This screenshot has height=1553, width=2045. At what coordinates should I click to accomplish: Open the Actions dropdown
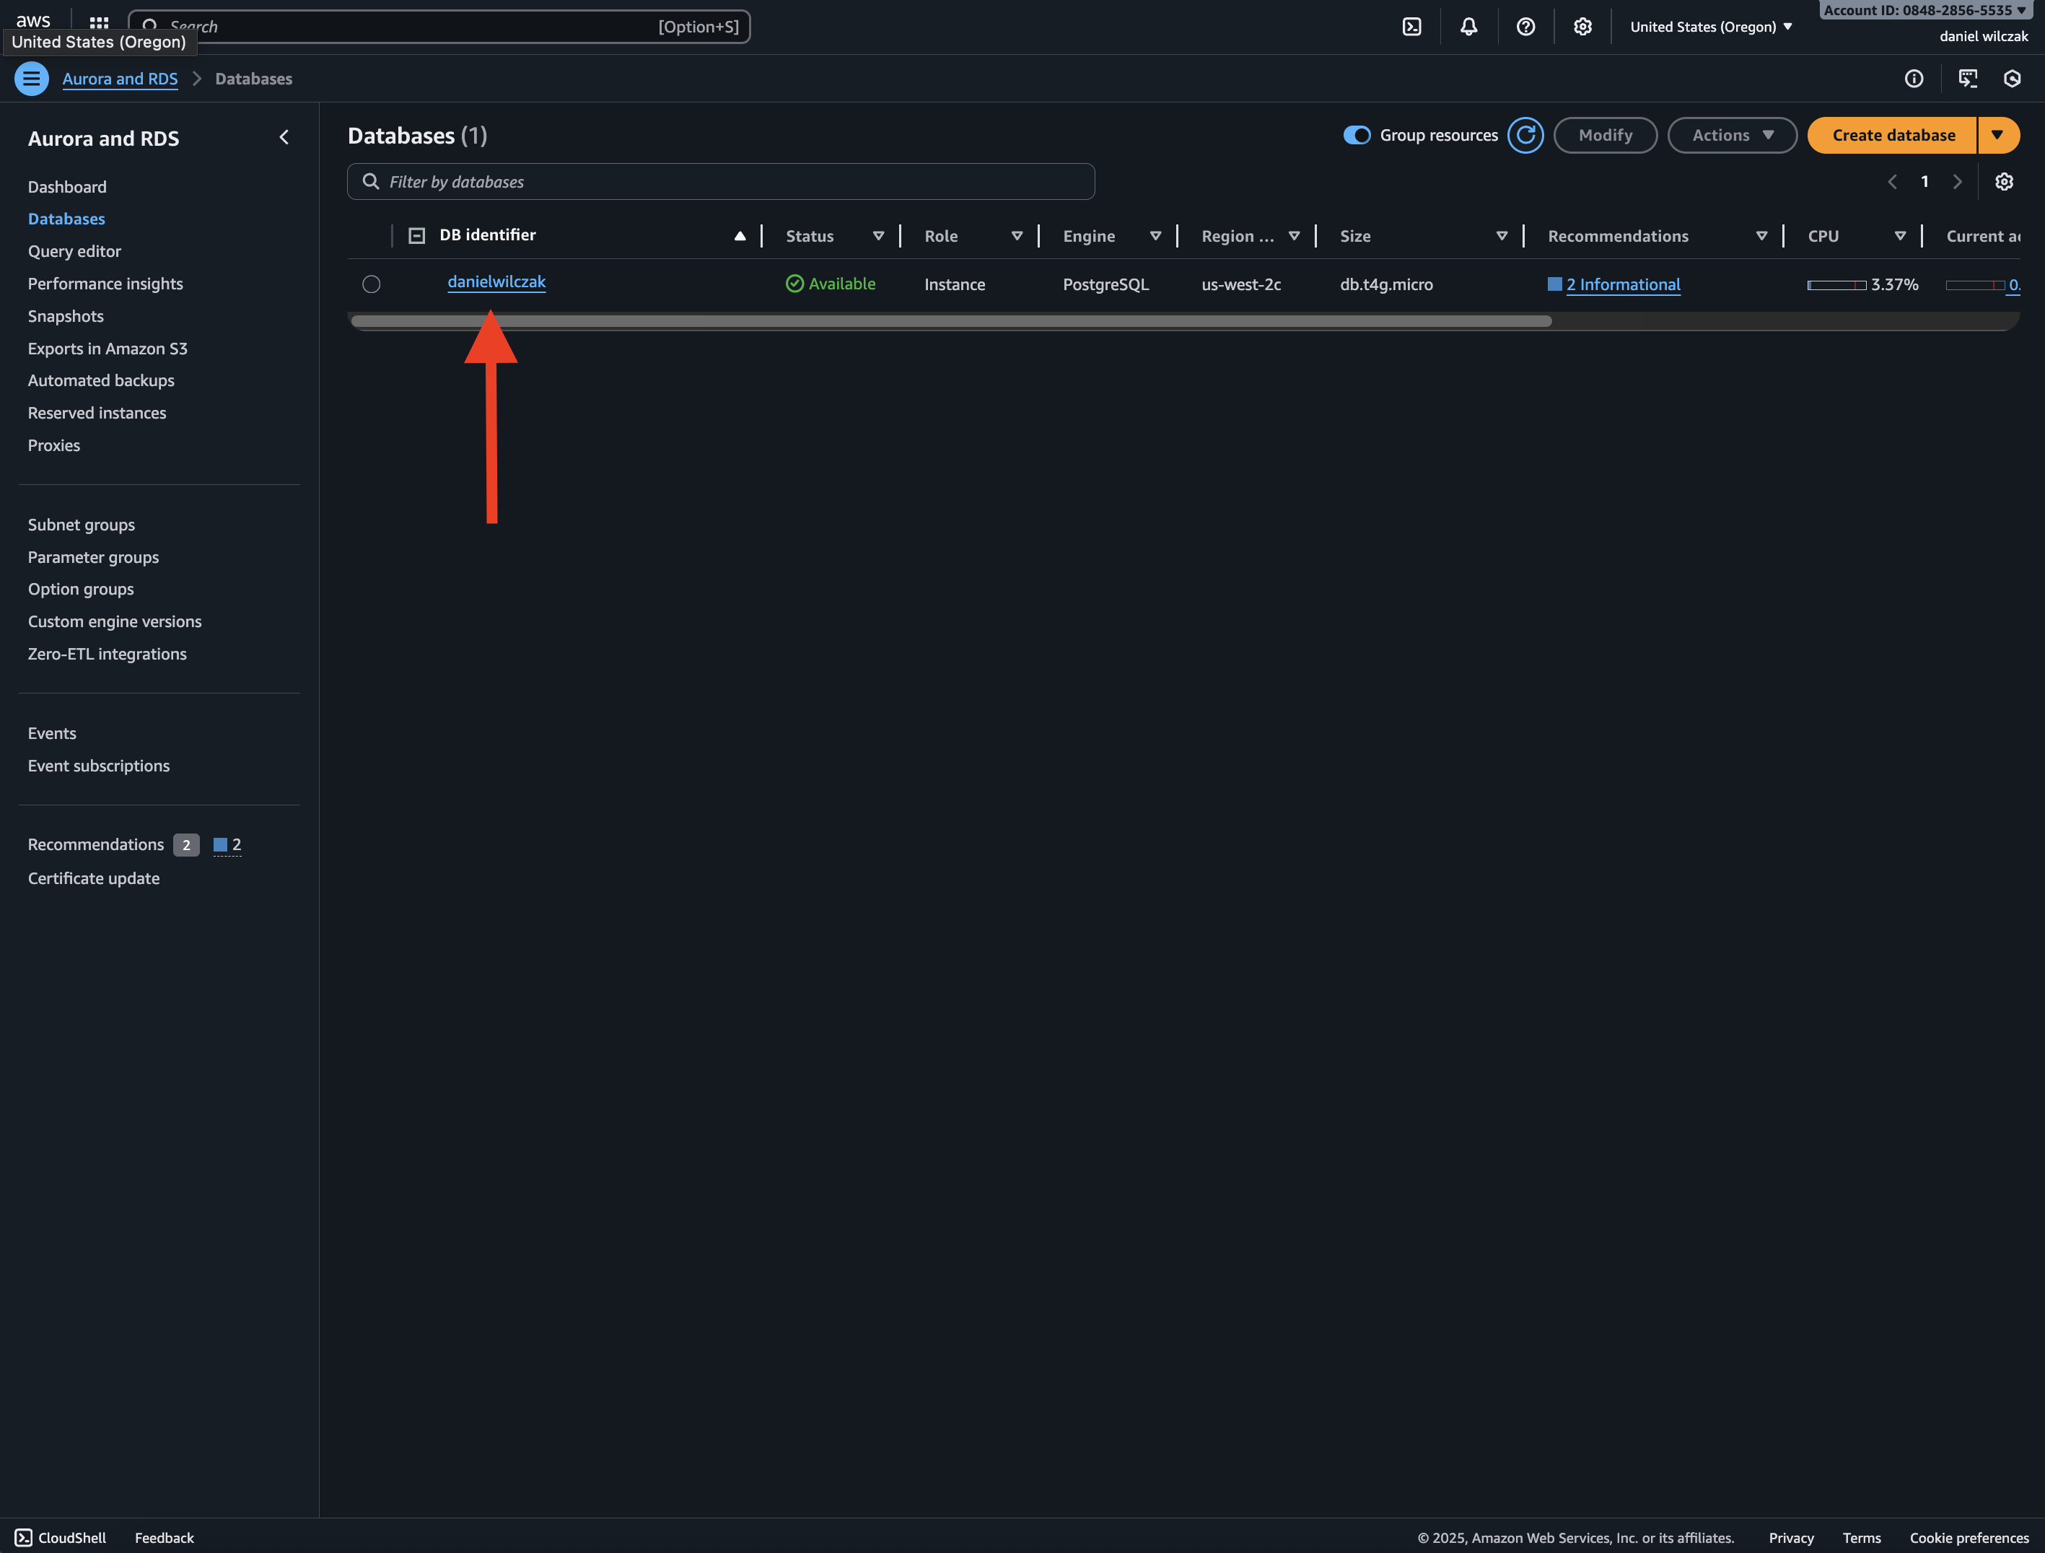pos(1732,135)
